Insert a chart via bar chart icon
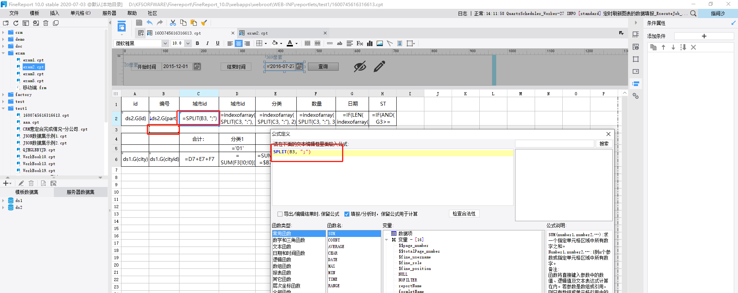Image resolution: width=738 pixels, height=293 pixels. pyautogui.click(x=370, y=43)
